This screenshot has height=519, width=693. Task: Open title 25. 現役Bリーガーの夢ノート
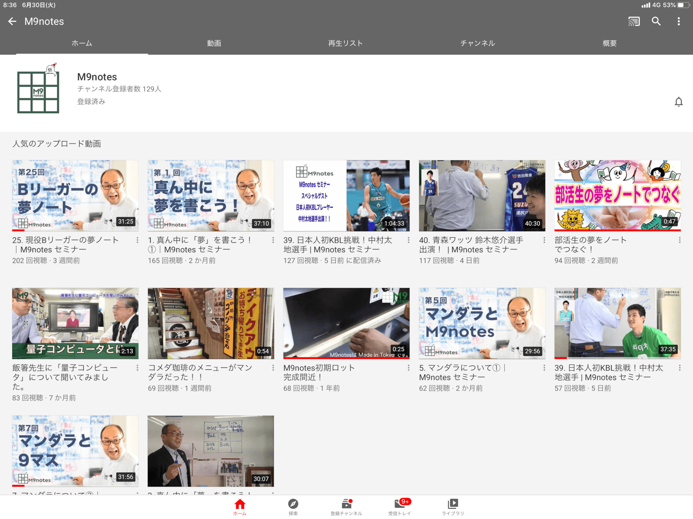[x=66, y=245]
